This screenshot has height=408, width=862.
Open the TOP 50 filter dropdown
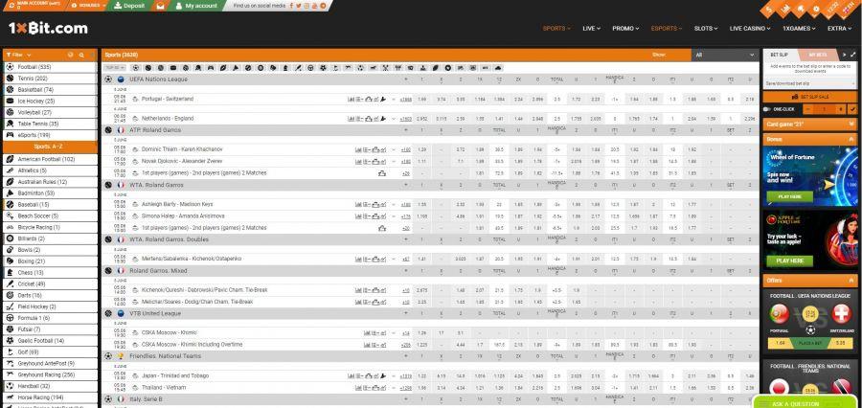click(x=114, y=68)
